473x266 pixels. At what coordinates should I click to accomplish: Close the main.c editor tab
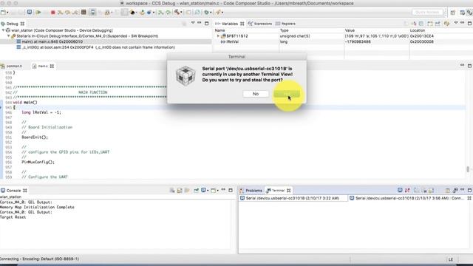click(x=52, y=66)
